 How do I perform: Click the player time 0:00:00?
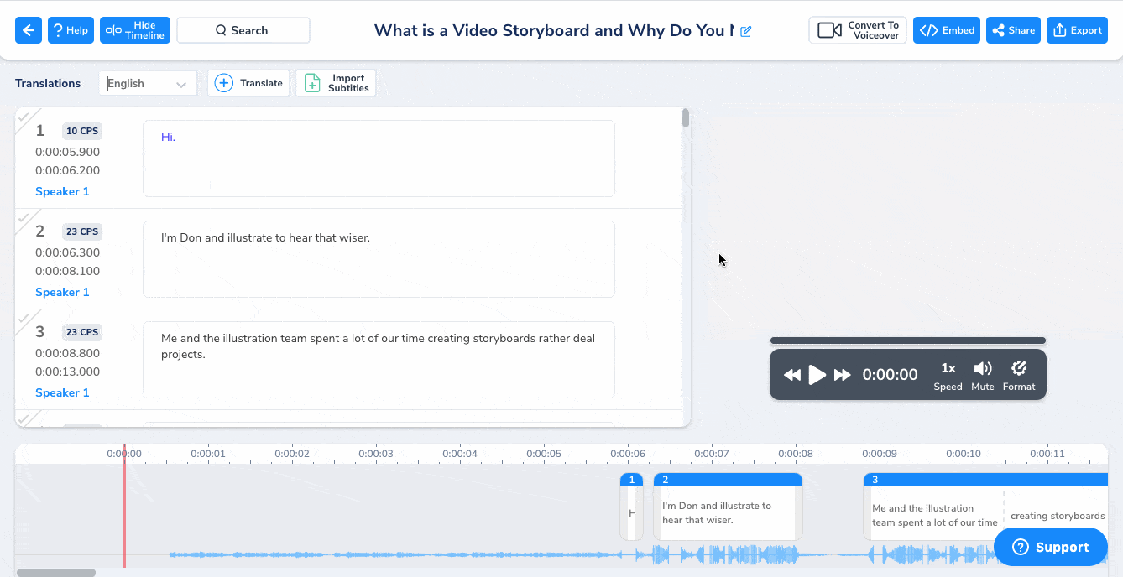[891, 375]
